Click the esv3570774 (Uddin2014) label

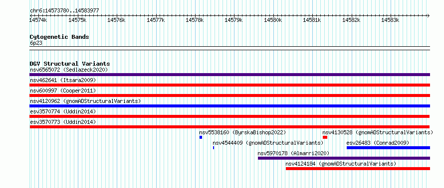click(63, 111)
